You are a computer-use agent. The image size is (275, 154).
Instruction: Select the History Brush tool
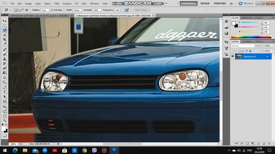(5, 64)
